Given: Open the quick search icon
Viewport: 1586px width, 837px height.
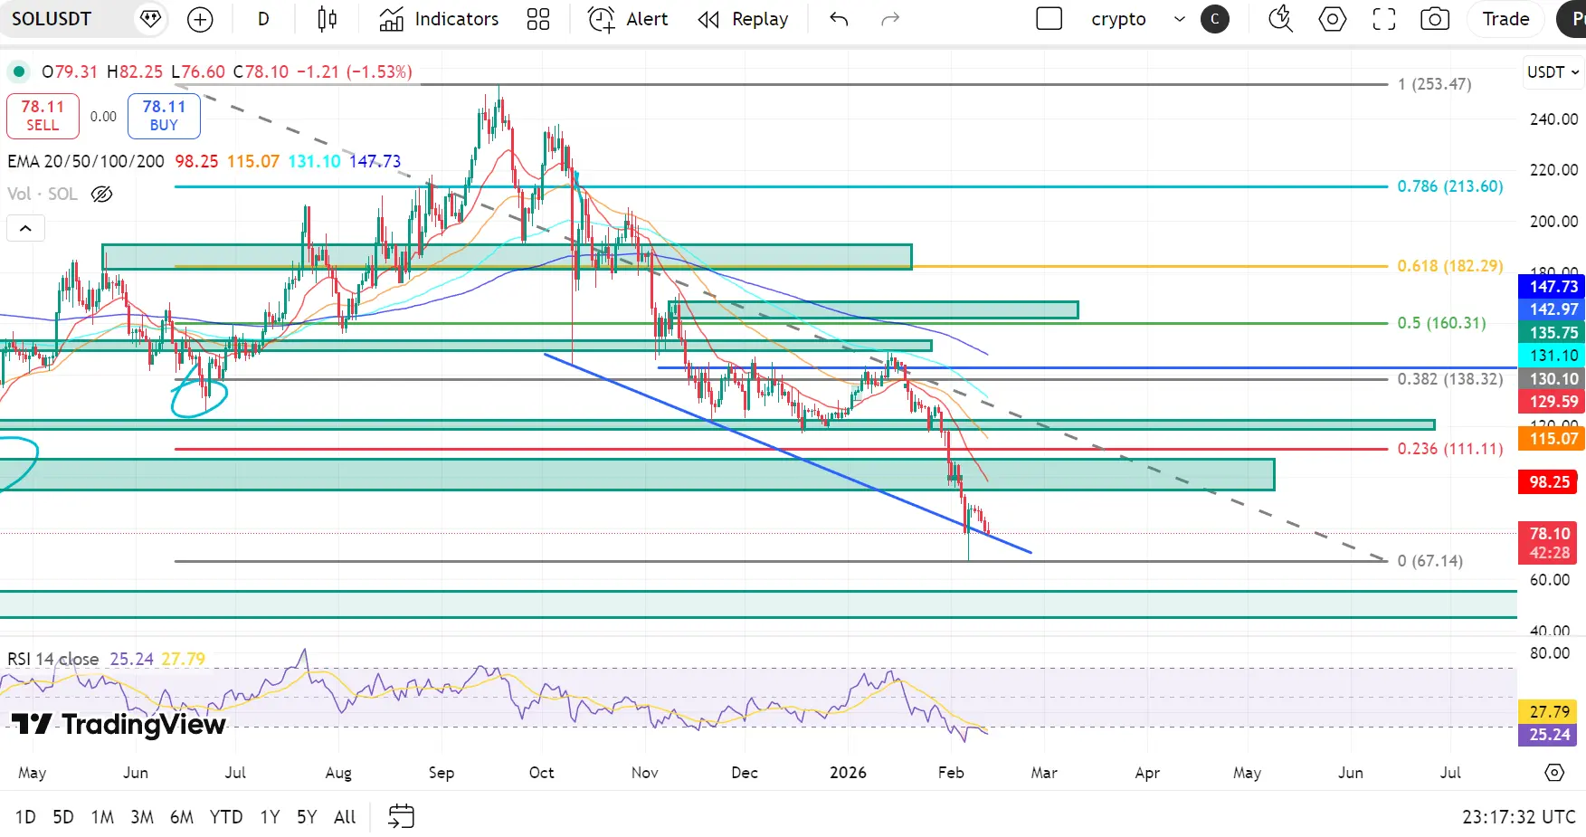Looking at the screenshot, I should (1280, 19).
